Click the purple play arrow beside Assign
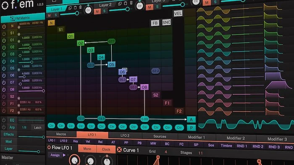The image size is (294, 165). tap(64, 155)
